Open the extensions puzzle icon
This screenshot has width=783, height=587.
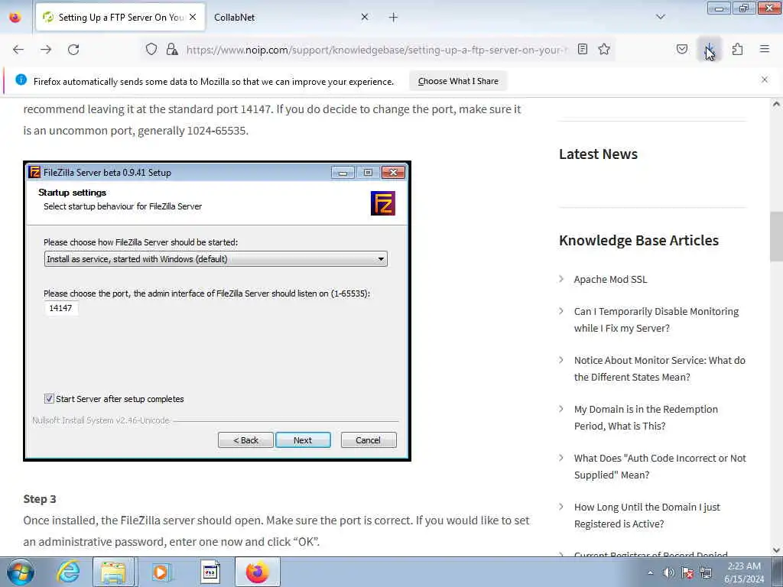click(737, 49)
